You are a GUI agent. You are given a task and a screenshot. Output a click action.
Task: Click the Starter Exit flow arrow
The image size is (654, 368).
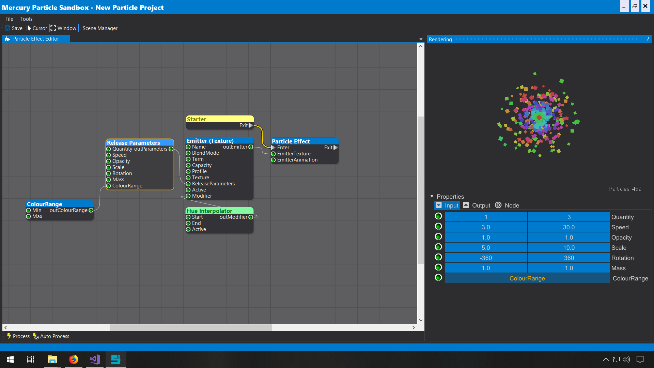click(x=251, y=125)
